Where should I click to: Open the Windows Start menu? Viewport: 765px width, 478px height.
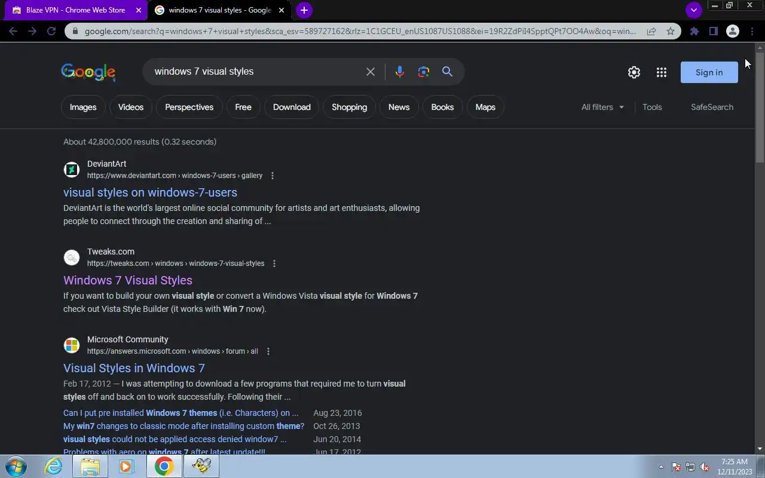tap(16, 466)
